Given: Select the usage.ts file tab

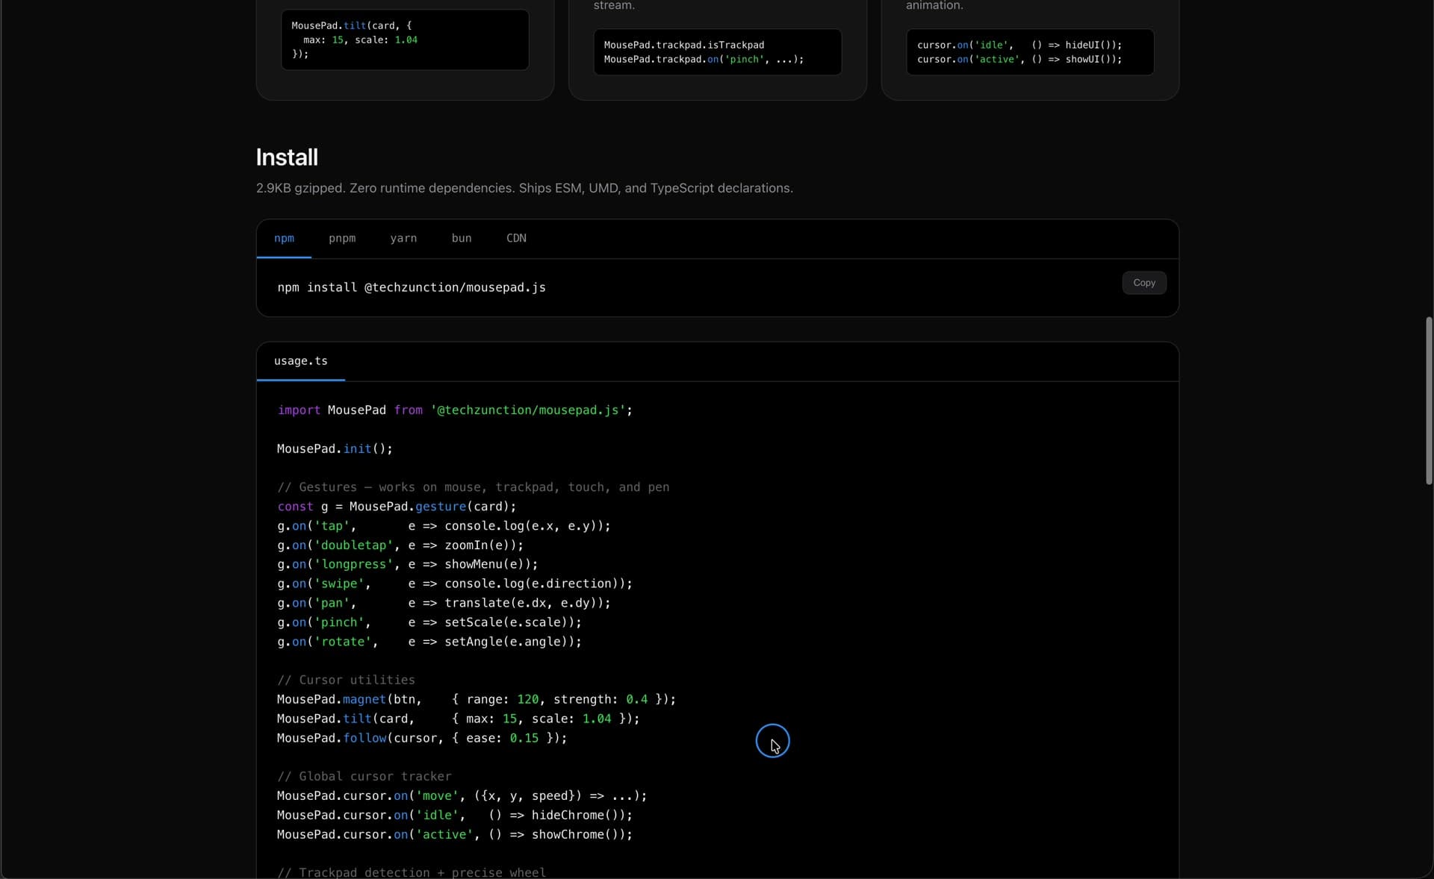Looking at the screenshot, I should point(301,362).
